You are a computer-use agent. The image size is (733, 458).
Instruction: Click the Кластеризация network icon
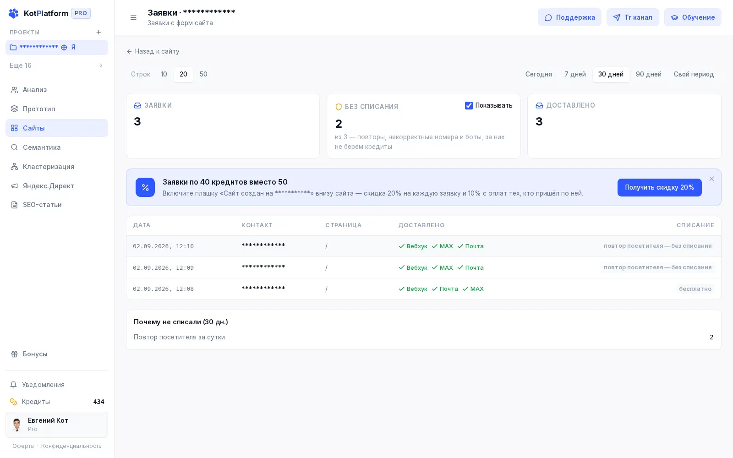tap(14, 167)
